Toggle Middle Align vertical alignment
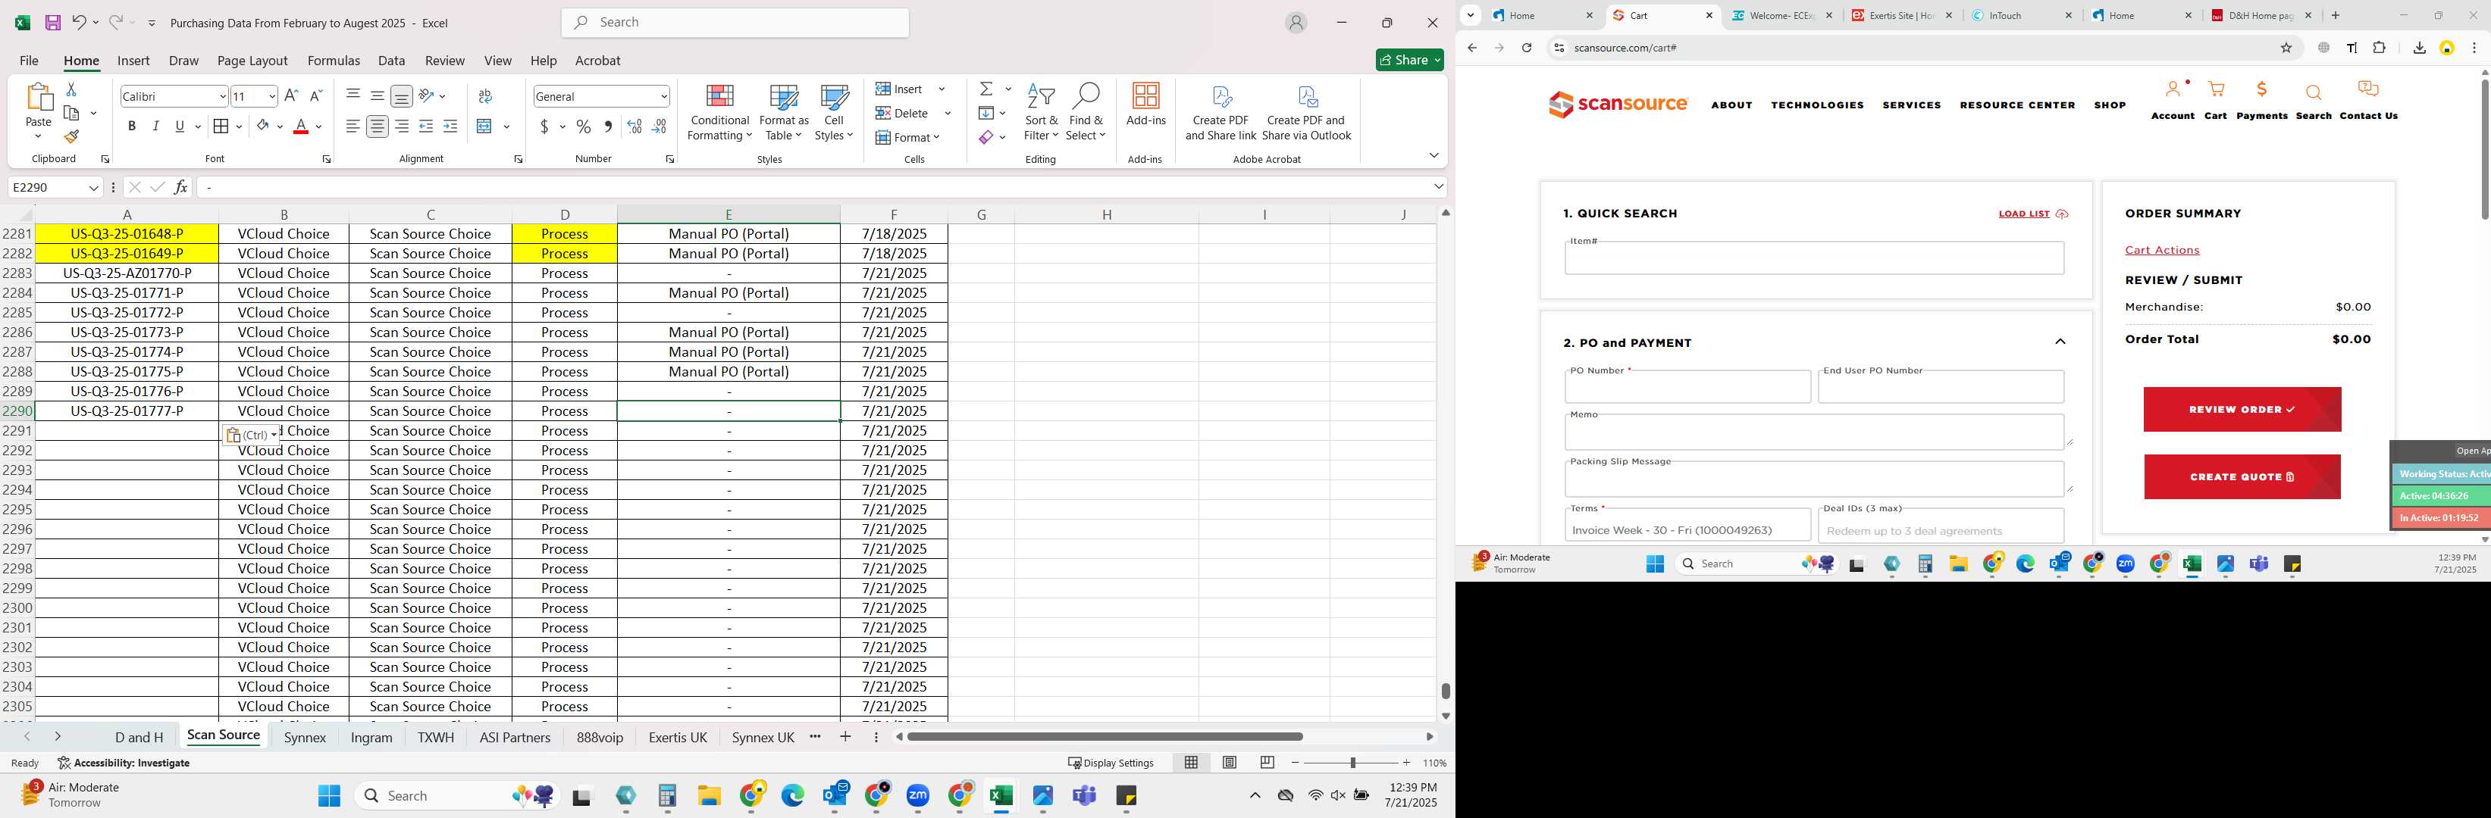The image size is (2491, 818). 377,95
